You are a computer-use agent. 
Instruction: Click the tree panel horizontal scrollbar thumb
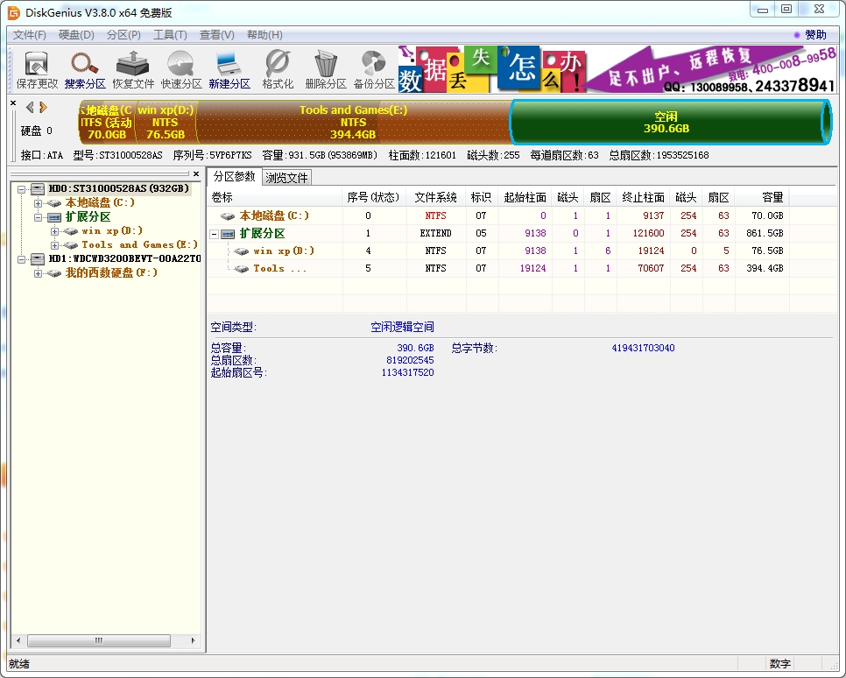pos(99,640)
